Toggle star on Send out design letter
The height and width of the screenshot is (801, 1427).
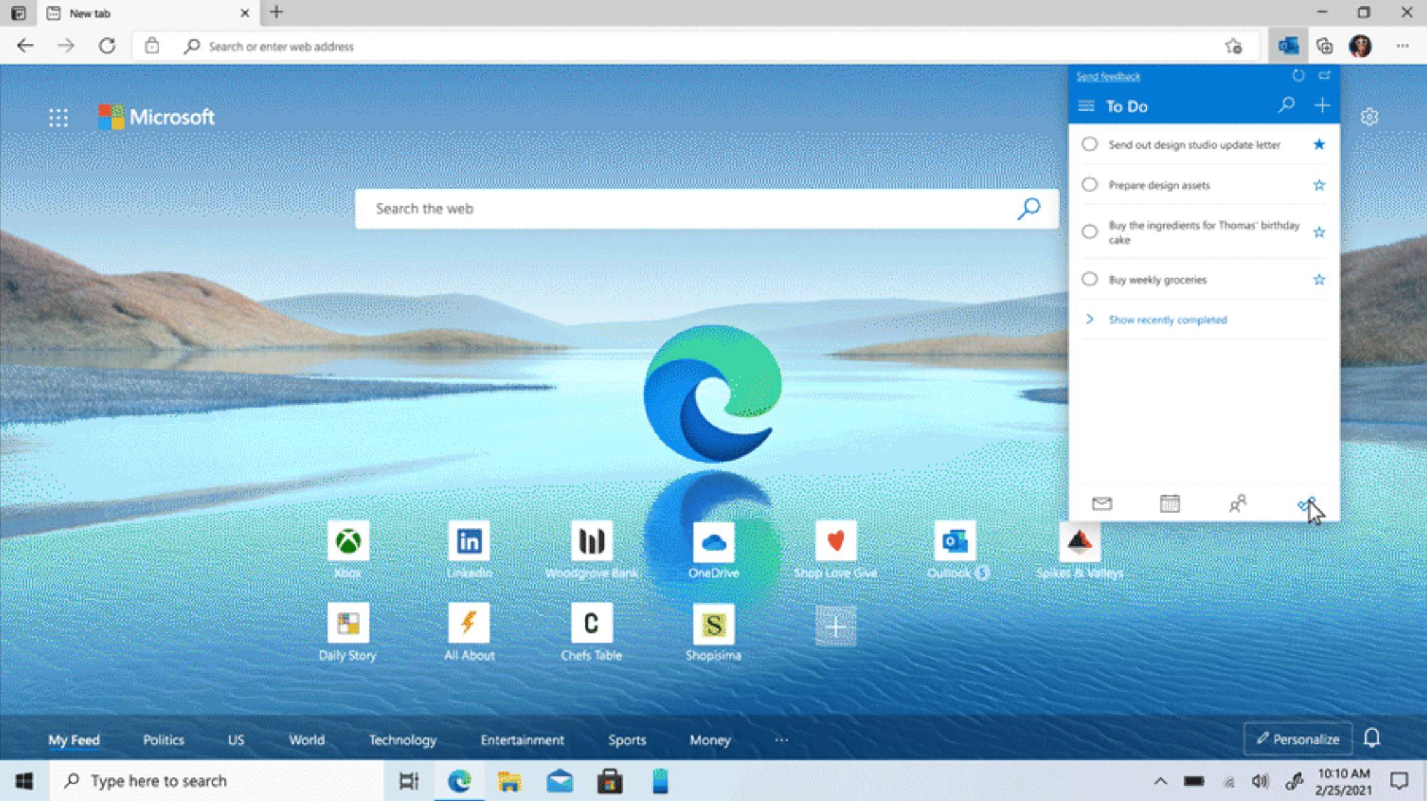(x=1319, y=144)
